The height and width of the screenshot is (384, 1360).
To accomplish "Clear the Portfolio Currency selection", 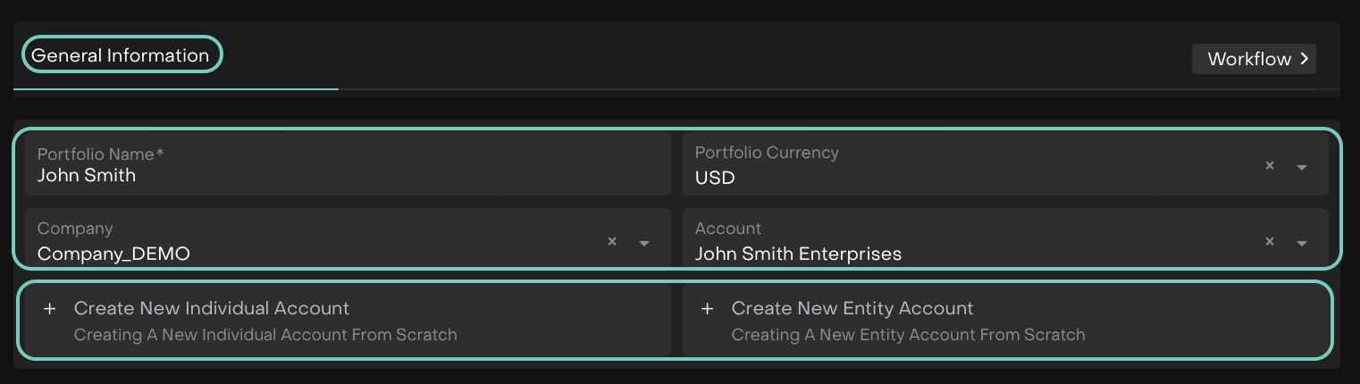I will pyautogui.click(x=1270, y=165).
